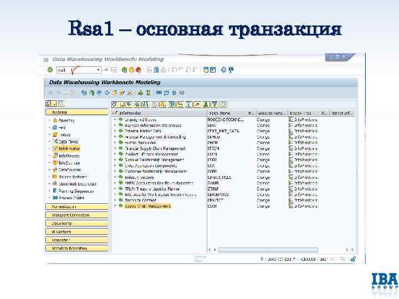Select Source Systems in the Modeling tree

(73, 177)
